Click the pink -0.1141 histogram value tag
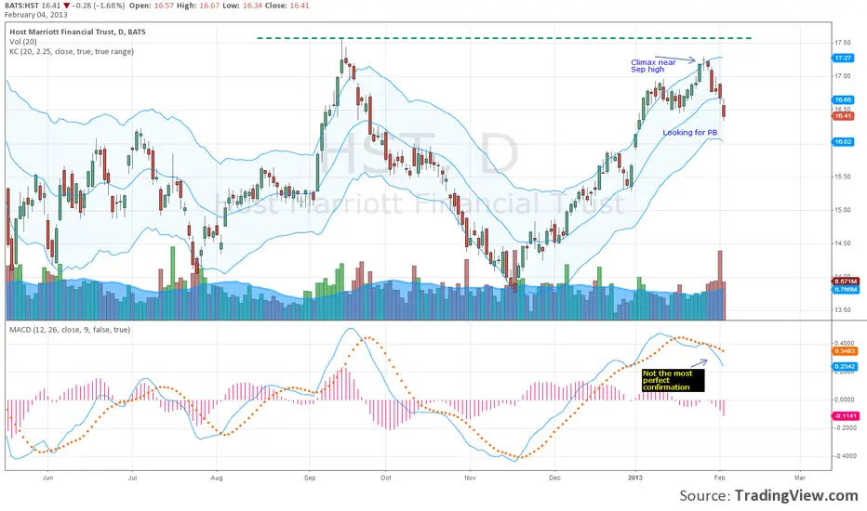 point(846,416)
